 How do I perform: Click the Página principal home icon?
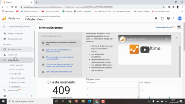(x=5, y=34)
